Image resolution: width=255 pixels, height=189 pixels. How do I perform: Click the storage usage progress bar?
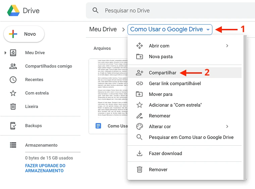click(53, 152)
